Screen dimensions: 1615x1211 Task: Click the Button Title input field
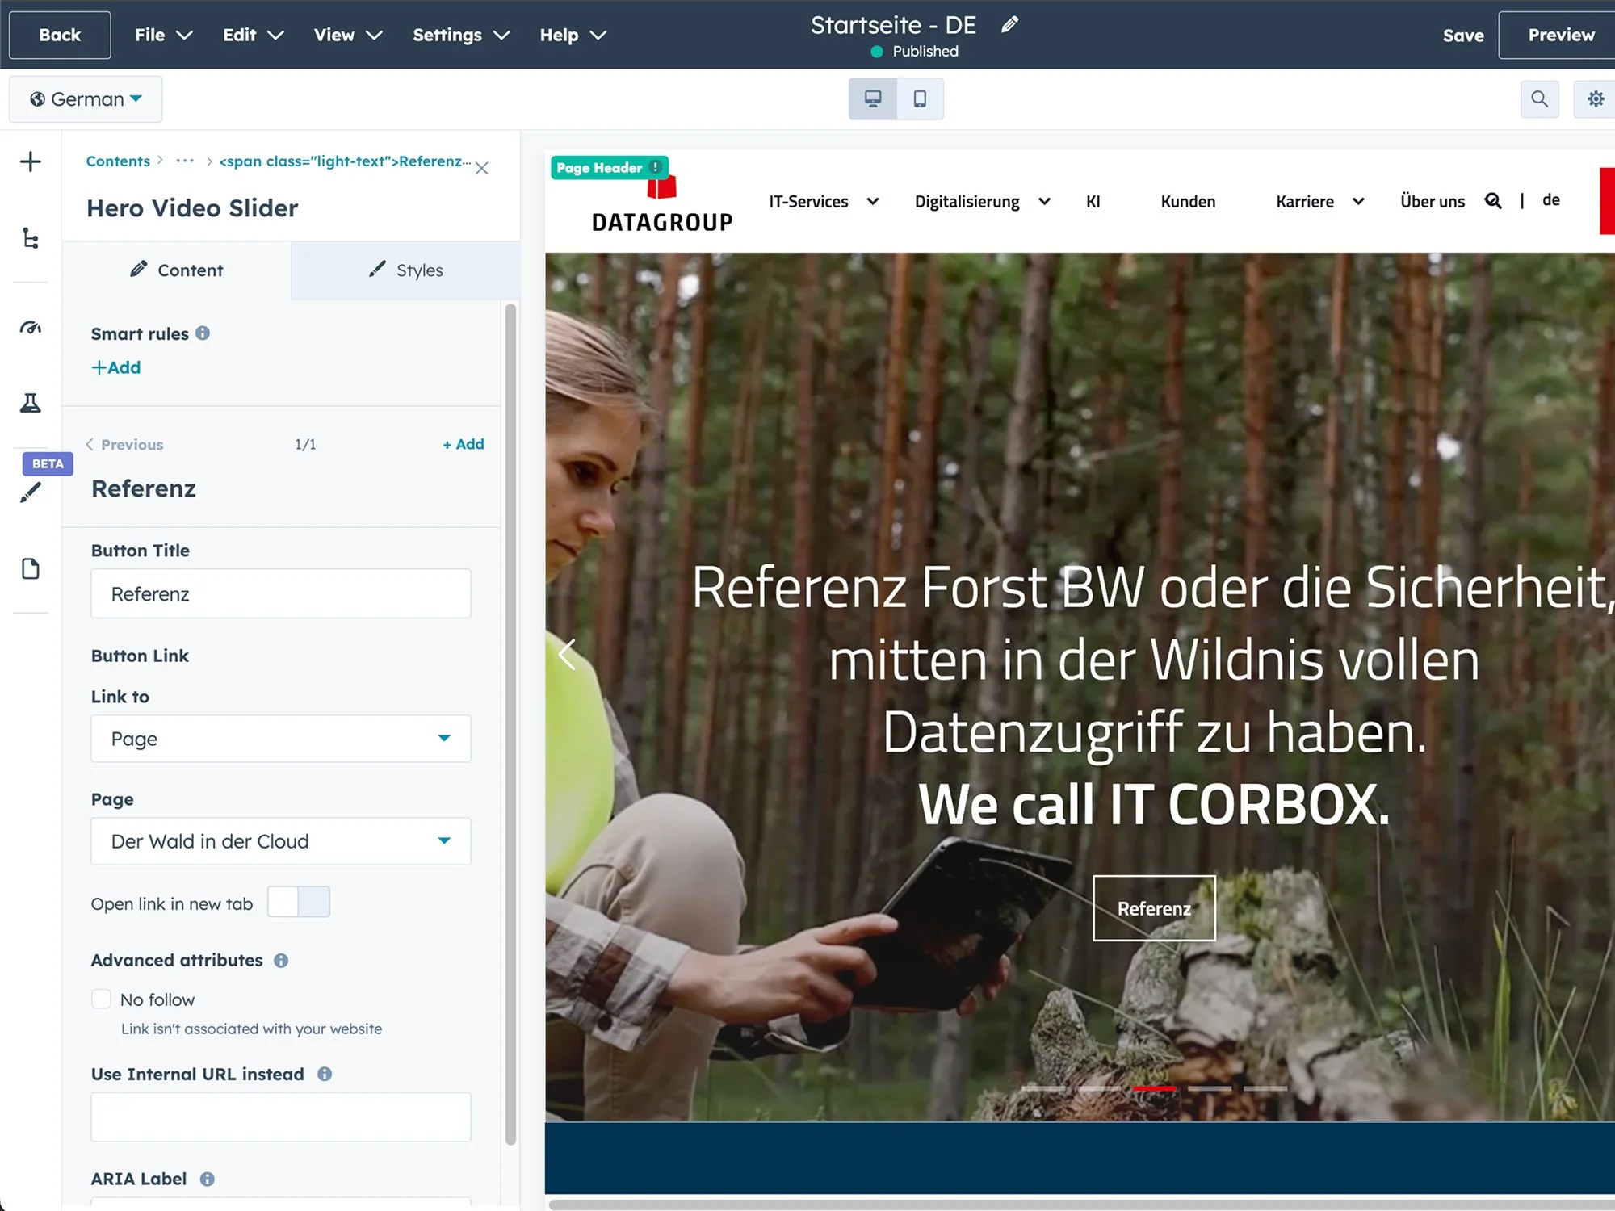point(280,594)
